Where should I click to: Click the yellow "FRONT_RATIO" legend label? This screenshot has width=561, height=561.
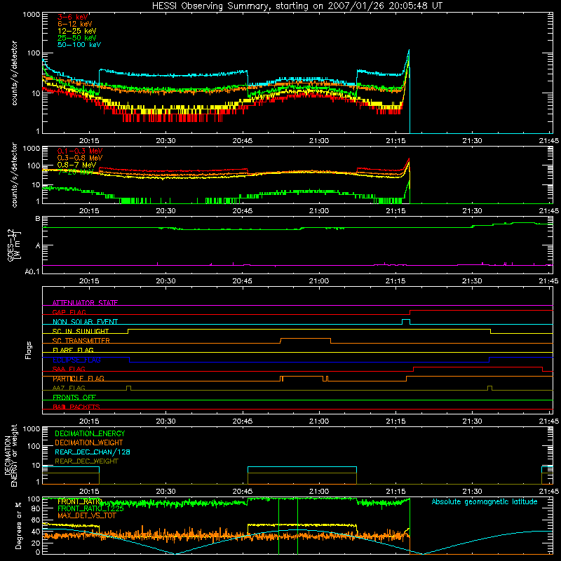80,501
